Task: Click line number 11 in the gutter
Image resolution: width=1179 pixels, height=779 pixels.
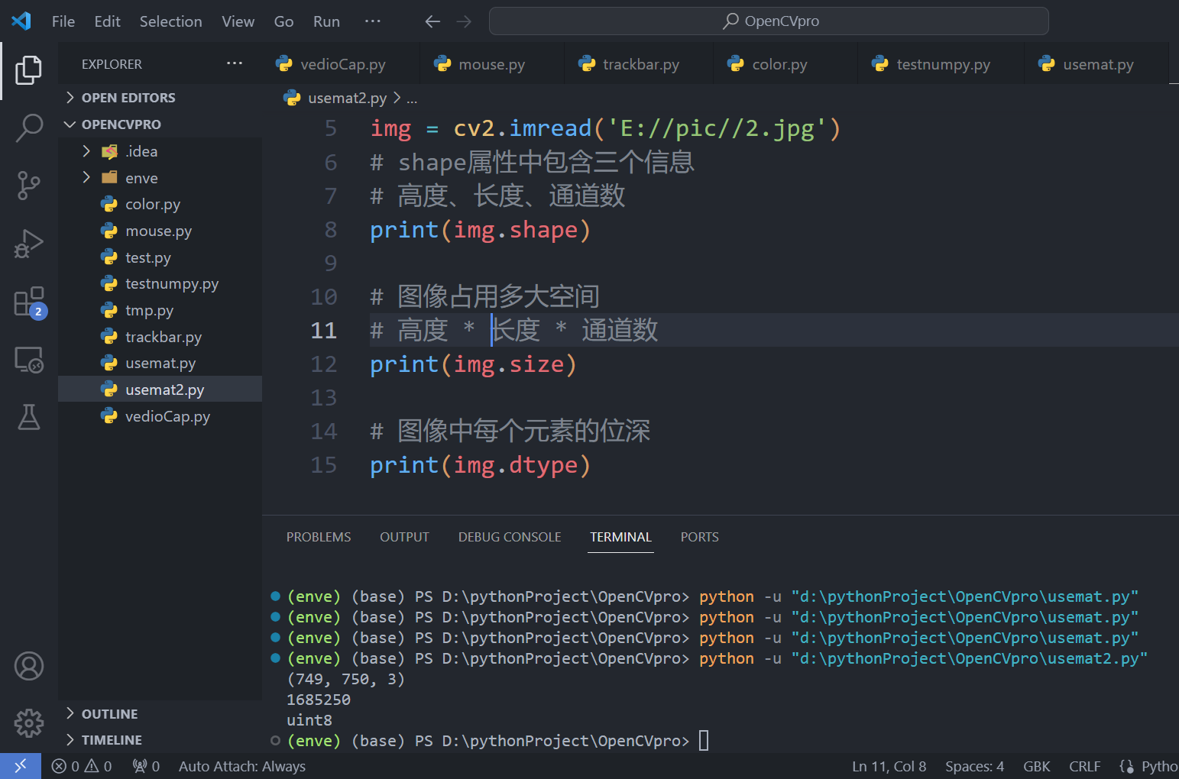Action: pyautogui.click(x=324, y=330)
